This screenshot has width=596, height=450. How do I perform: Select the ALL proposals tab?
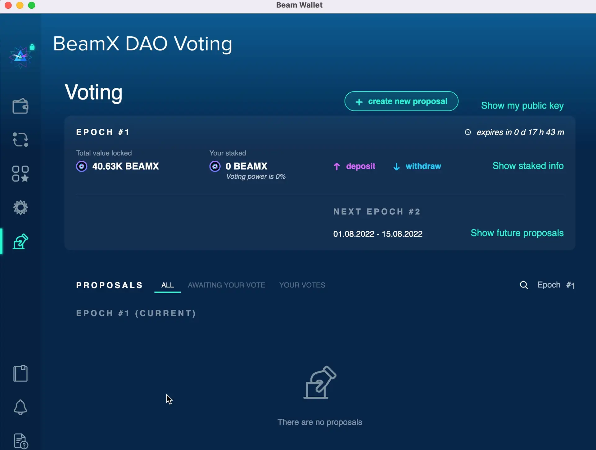167,285
